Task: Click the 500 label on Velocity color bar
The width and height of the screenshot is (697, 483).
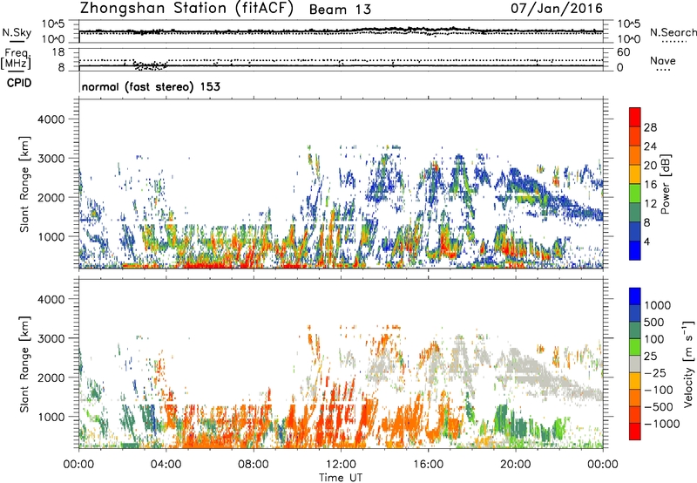Action: point(654,323)
